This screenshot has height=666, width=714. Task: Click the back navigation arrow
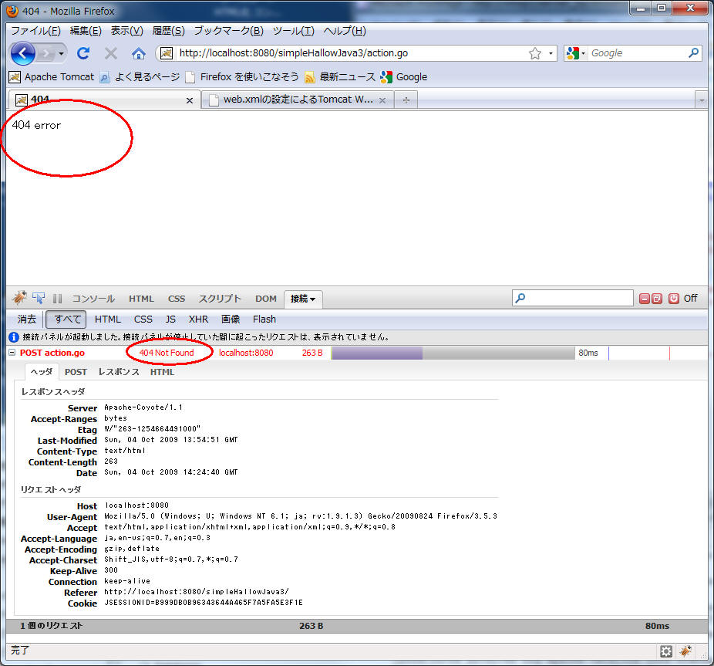(23, 53)
